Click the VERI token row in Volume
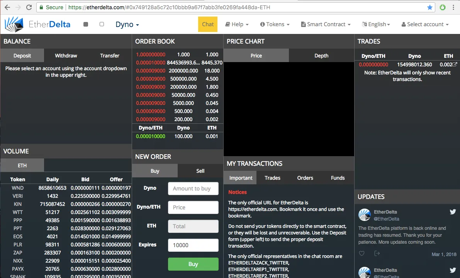Screen dimensions: 460x278 pyautogui.click(x=66, y=196)
